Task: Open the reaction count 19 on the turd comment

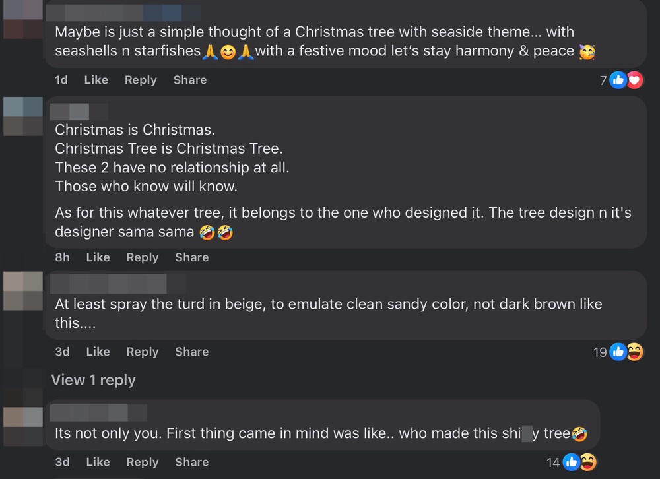Action: pos(600,352)
